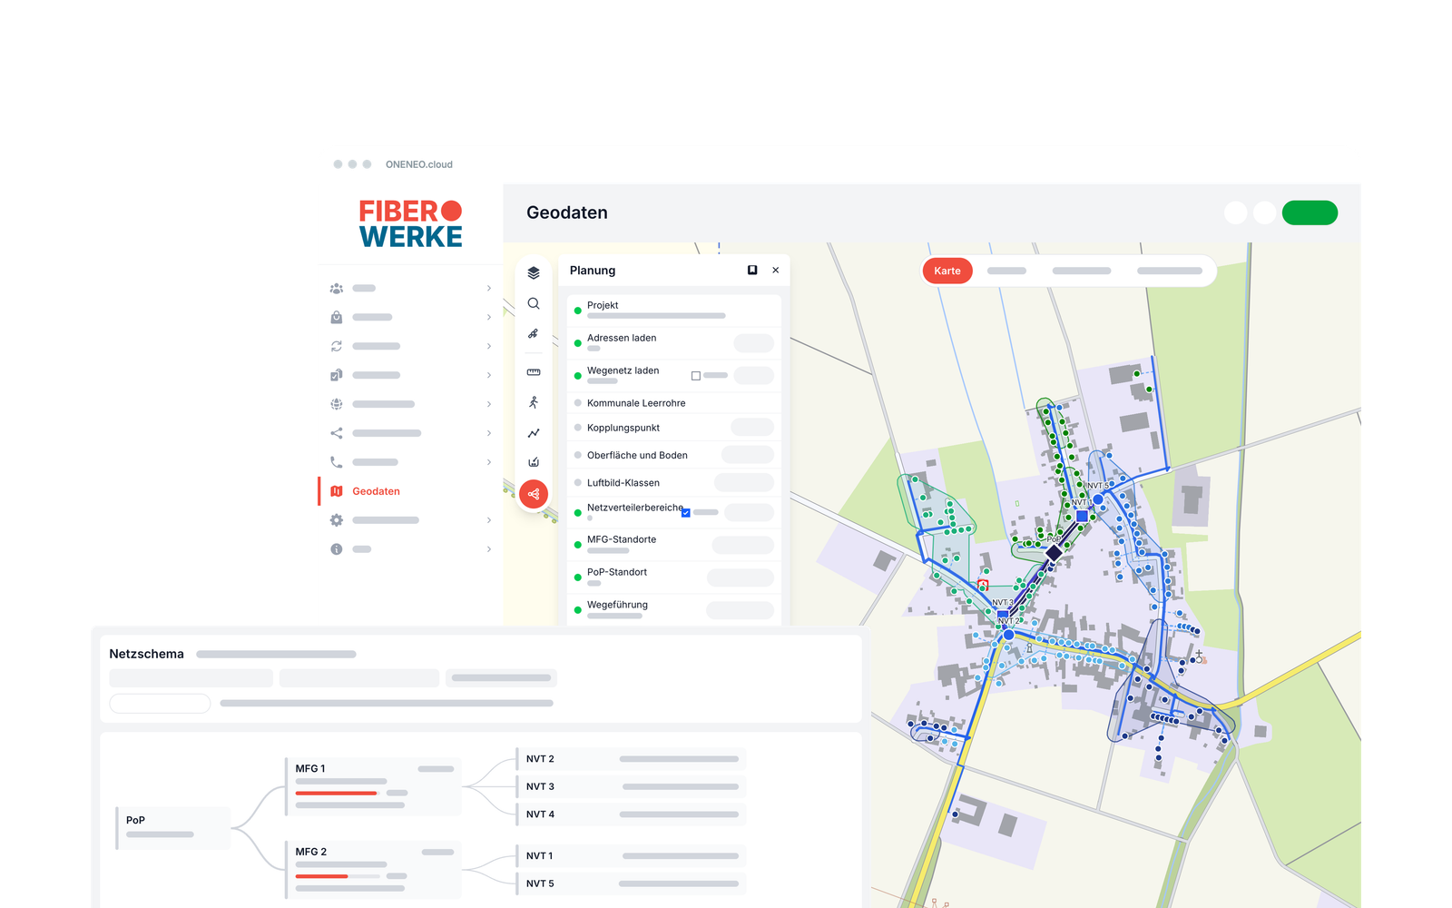Click the MFG 1 node in Netzschema
The height and width of the screenshot is (908, 1452).
373,786
